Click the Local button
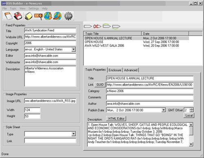The image size is (204, 158). (189, 115)
